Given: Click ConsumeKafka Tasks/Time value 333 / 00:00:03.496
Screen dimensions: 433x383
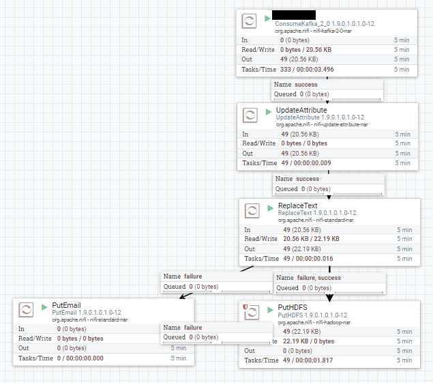Looking at the screenshot, I should (x=307, y=70).
